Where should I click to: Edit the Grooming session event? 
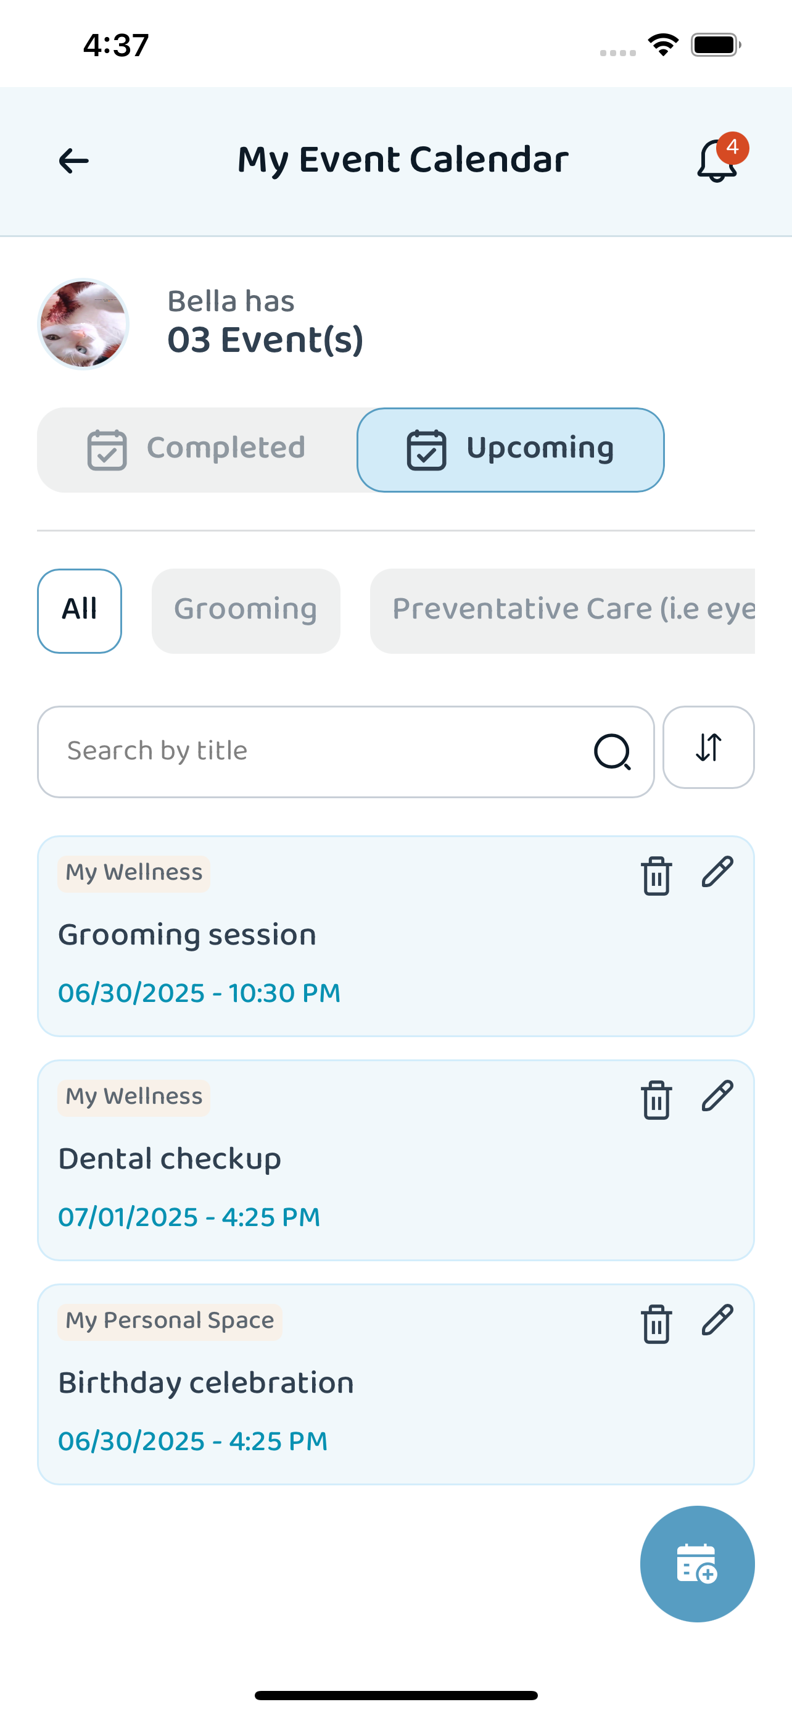click(x=717, y=872)
